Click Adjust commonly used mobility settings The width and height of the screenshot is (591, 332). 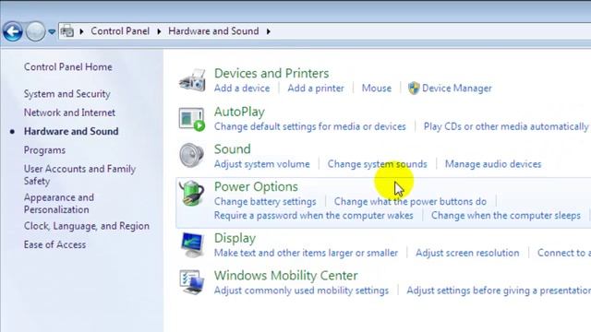point(301,290)
